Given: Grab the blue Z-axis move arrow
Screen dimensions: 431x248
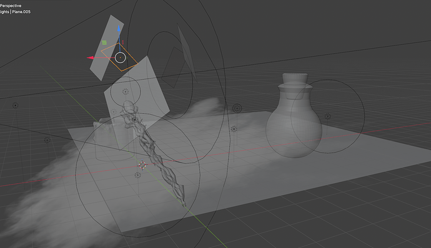Looking at the screenshot, I should tap(119, 29).
